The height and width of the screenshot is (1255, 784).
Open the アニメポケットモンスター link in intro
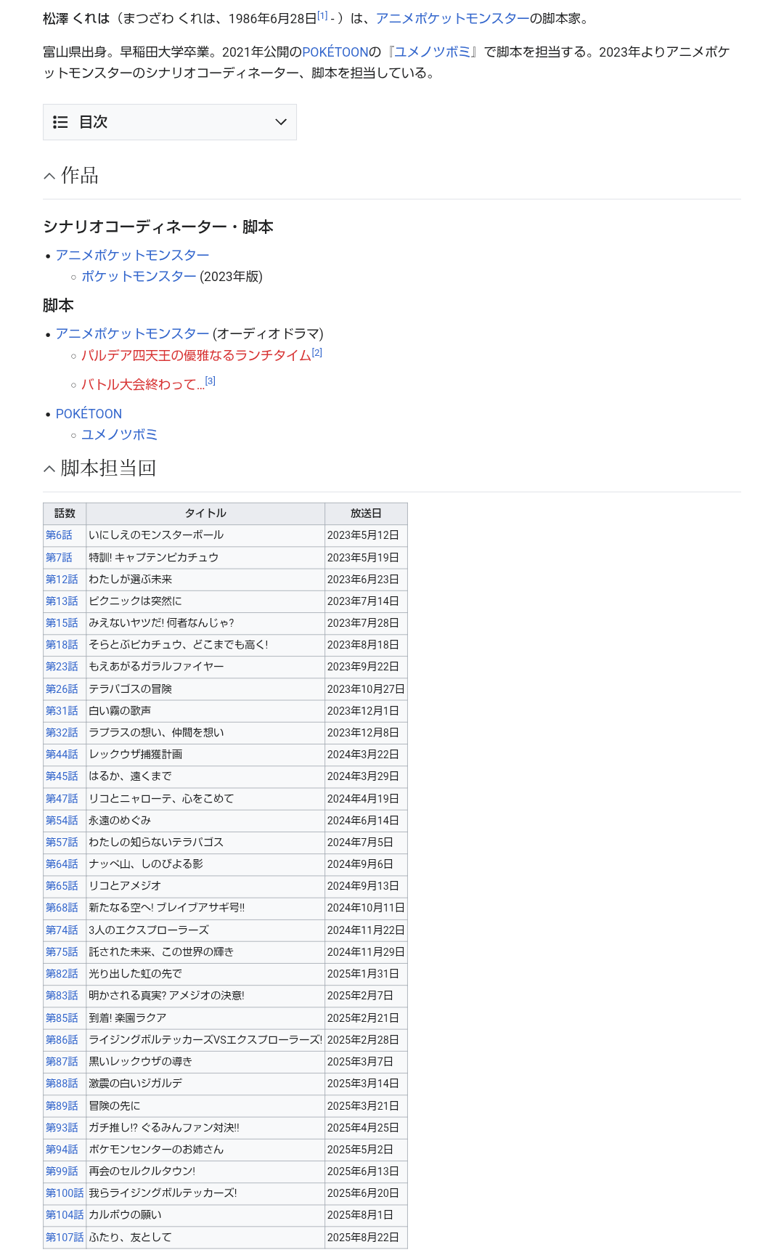(452, 19)
